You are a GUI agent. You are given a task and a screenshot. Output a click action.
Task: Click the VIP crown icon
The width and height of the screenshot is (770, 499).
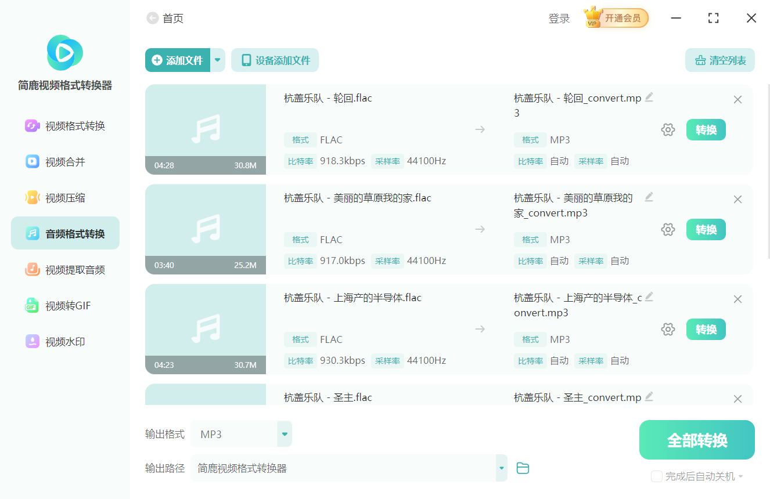click(x=593, y=17)
